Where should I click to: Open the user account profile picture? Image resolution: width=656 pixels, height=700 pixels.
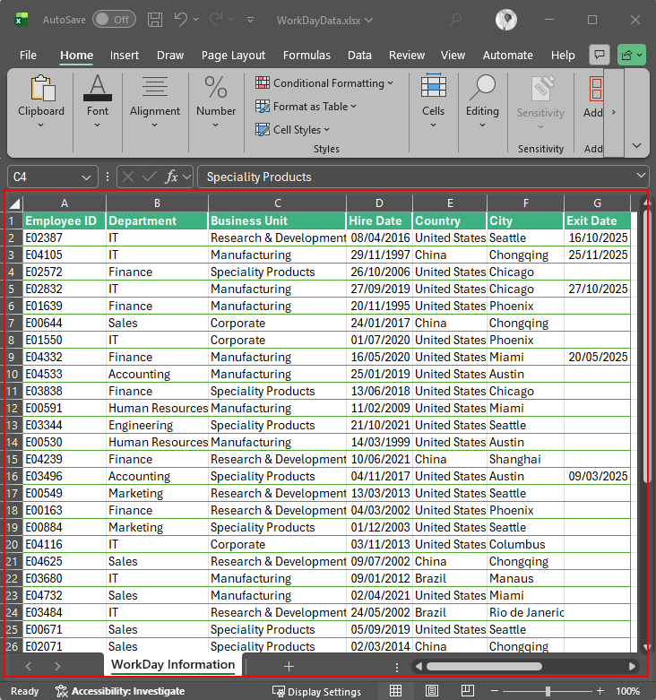point(506,20)
